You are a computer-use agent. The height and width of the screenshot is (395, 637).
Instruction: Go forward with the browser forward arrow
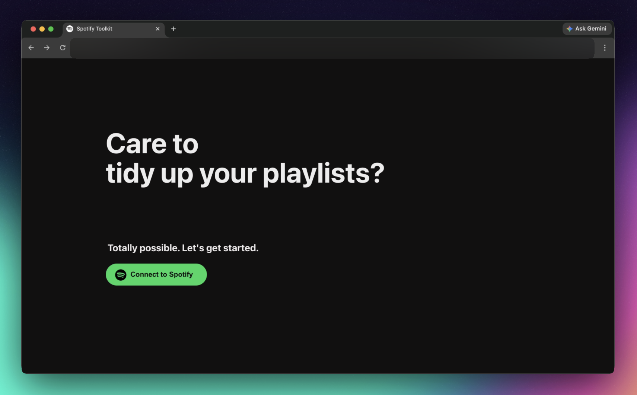[x=47, y=48]
